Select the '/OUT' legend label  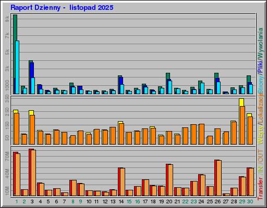point(261,156)
